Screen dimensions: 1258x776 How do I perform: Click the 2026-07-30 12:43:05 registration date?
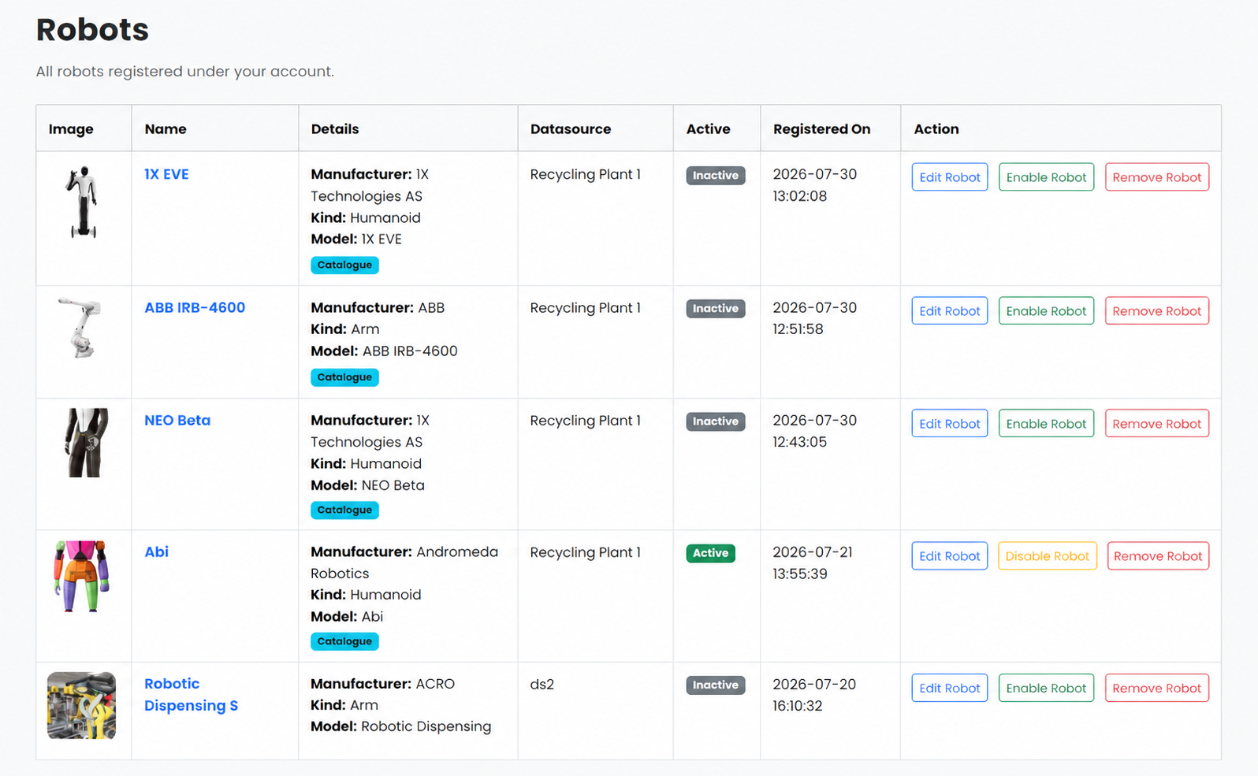point(814,431)
